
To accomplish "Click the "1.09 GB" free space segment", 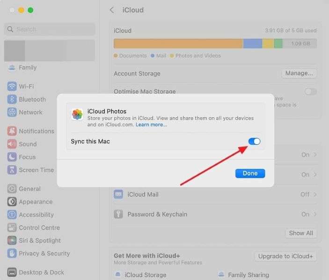I will pos(300,43).
